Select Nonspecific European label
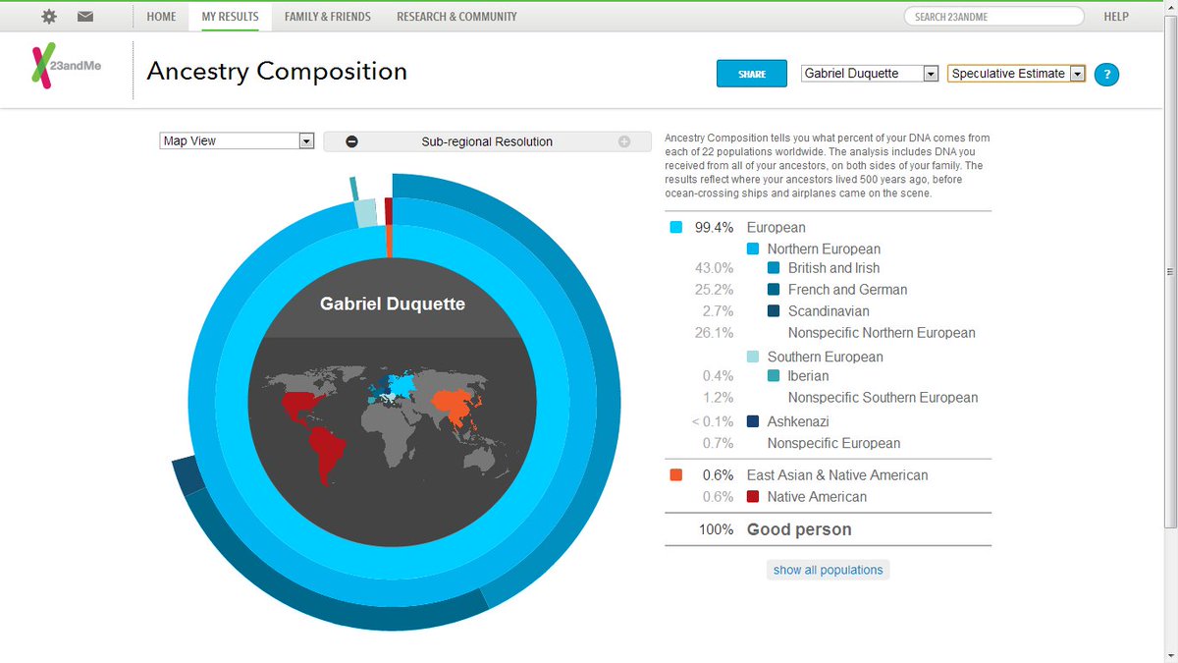The width and height of the screenshot is (1178, 663). coord(833,443)
